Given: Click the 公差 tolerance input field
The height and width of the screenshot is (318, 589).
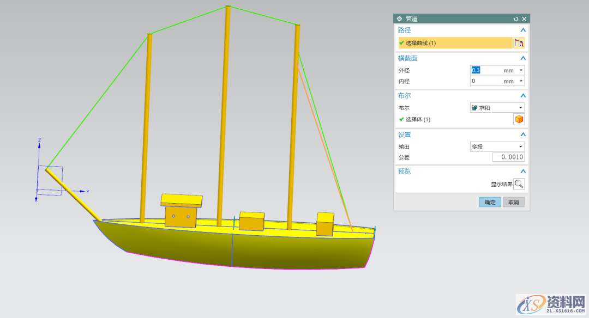Looking at the screenshot, I should pyautogui.click(x=508, y=157).
